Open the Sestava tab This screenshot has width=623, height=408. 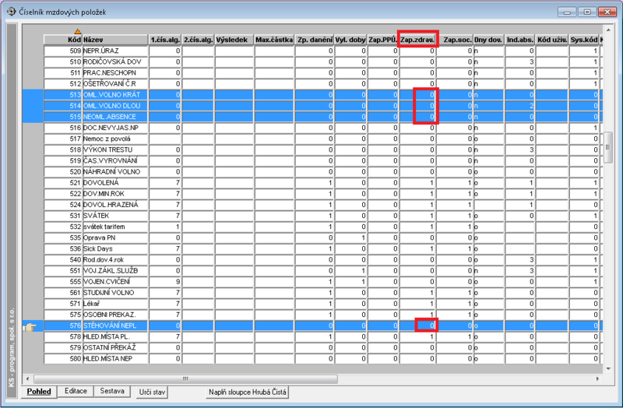112,391
